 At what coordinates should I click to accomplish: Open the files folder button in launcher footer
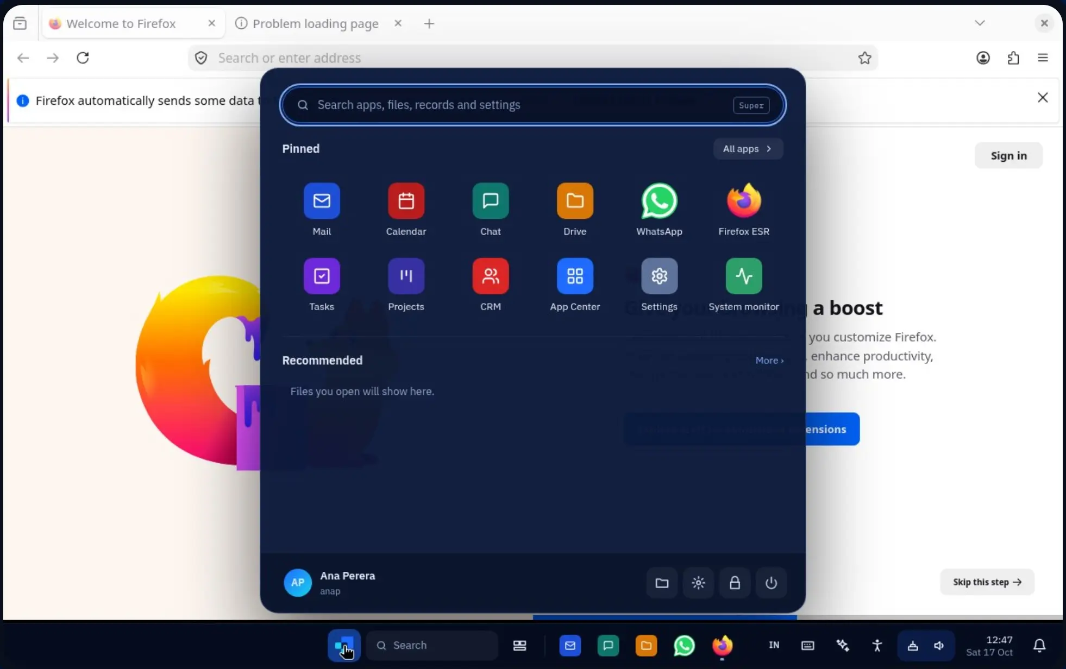pyautogui.click(x=662, y=583)
